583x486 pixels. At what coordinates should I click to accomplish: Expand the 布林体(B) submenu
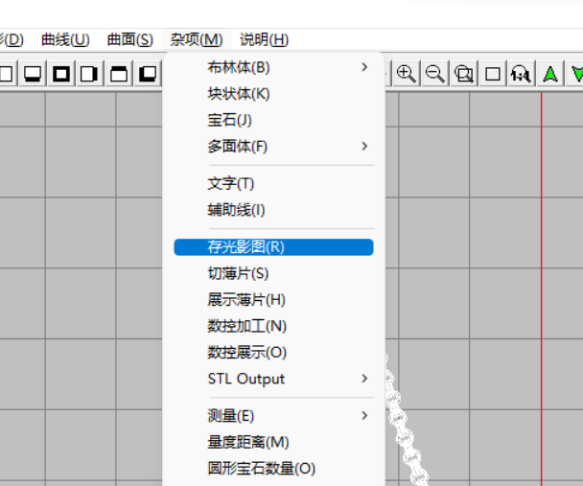coord(273,68)
